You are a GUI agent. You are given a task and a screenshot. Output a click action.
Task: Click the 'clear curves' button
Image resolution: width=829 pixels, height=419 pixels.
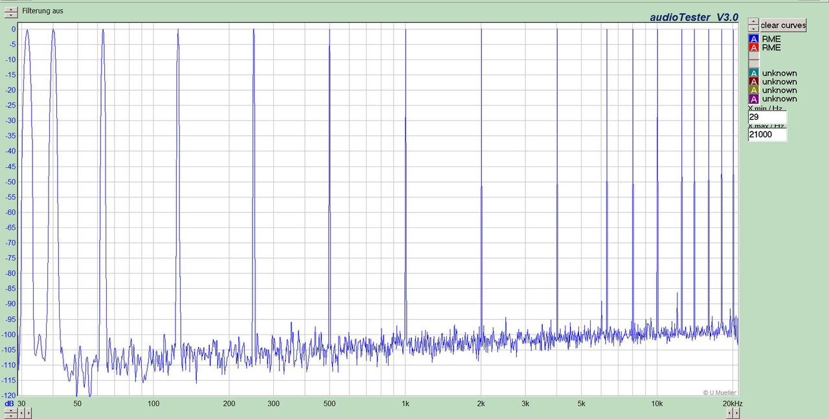(783, 25)
